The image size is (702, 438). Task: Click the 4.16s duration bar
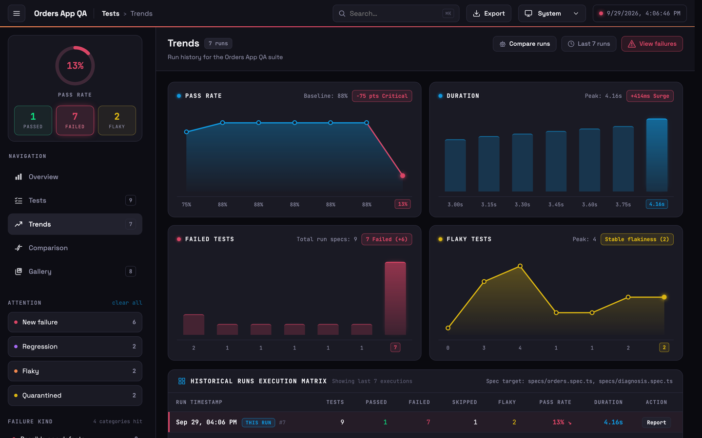(x=657, y=155)
